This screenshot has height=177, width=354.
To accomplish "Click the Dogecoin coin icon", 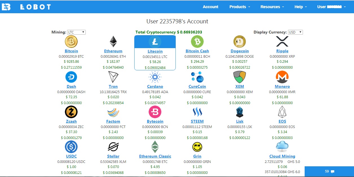I will point(239,41).
